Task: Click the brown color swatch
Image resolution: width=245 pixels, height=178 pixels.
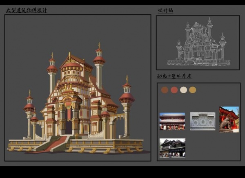Action: 165,90
